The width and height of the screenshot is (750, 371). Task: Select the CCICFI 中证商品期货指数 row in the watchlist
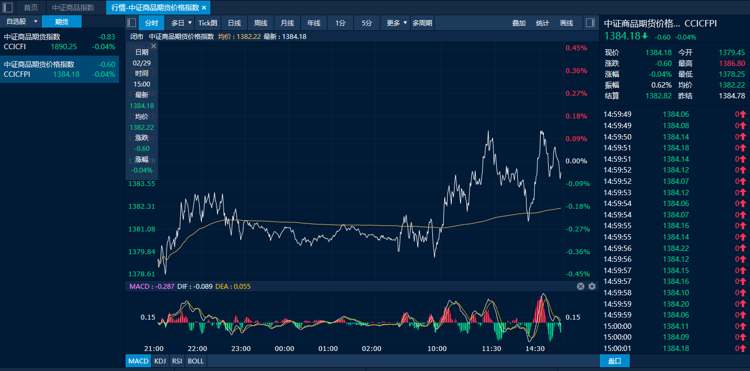60,42
